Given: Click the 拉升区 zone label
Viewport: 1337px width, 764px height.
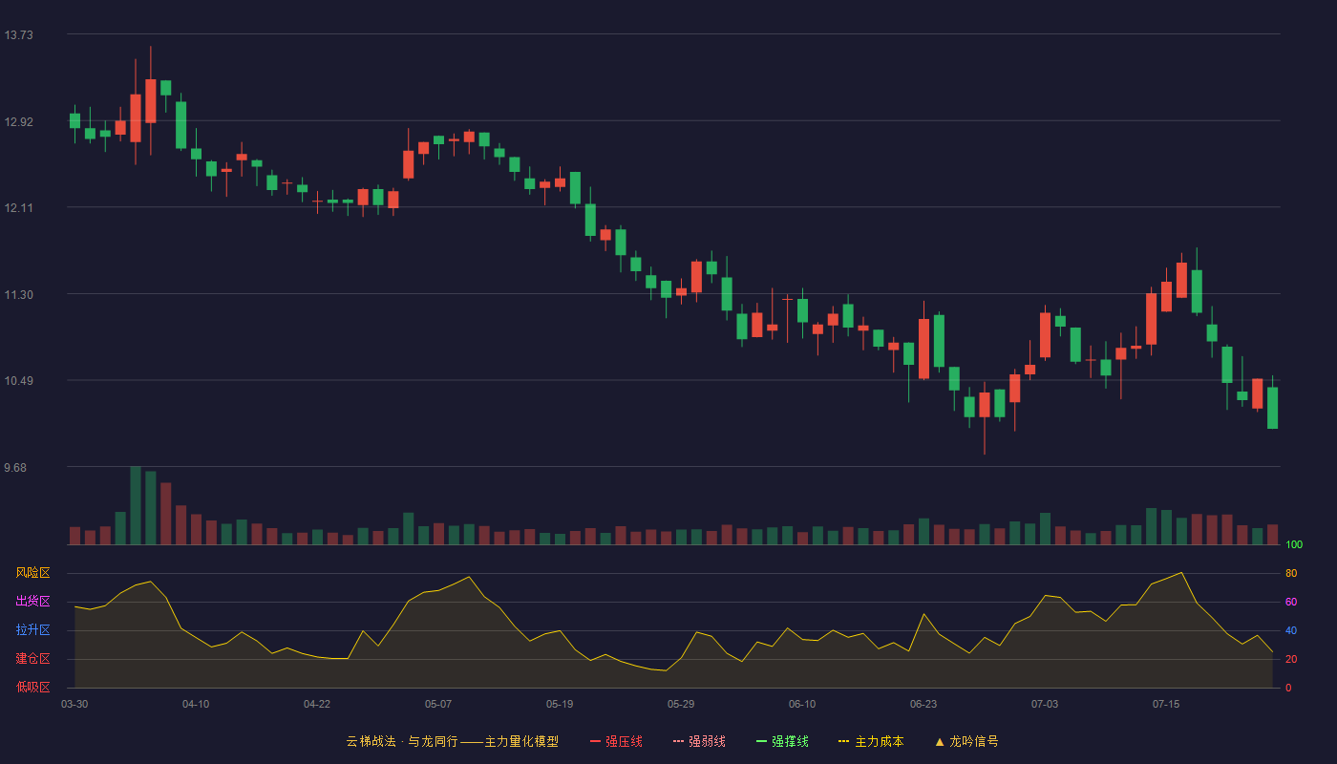Looking at the screenshot, I should [x=32, y=630].
